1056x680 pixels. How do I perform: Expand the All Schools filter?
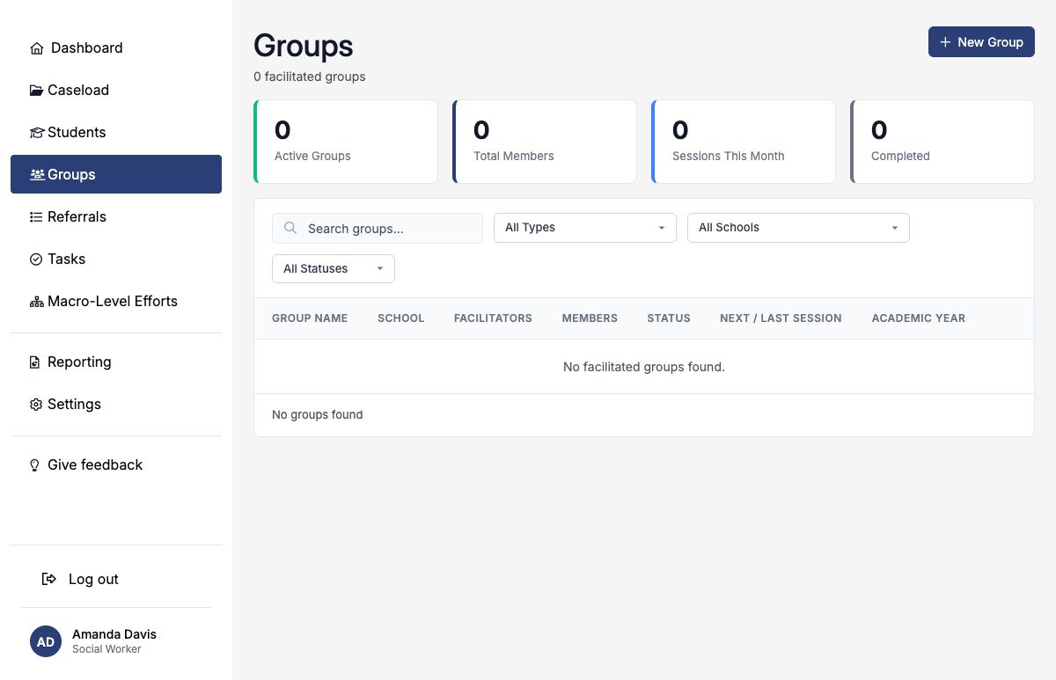(798, 228)
